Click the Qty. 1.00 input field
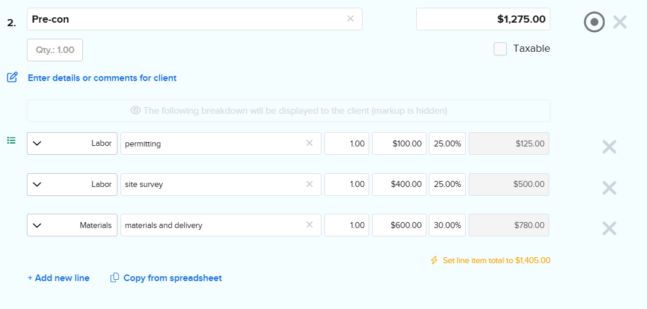The height and width of the screenshot is (309, 647). point(55,50)
